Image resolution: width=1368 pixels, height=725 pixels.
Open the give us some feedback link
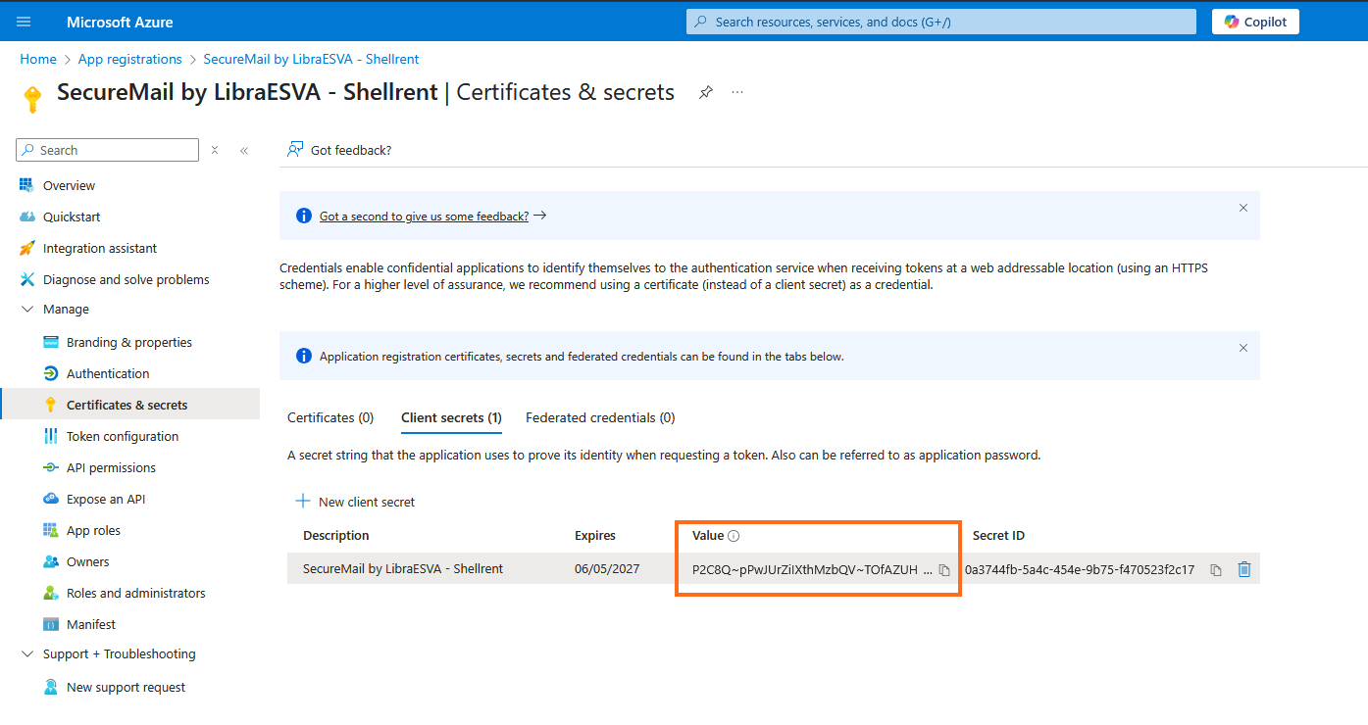(424, 217)
